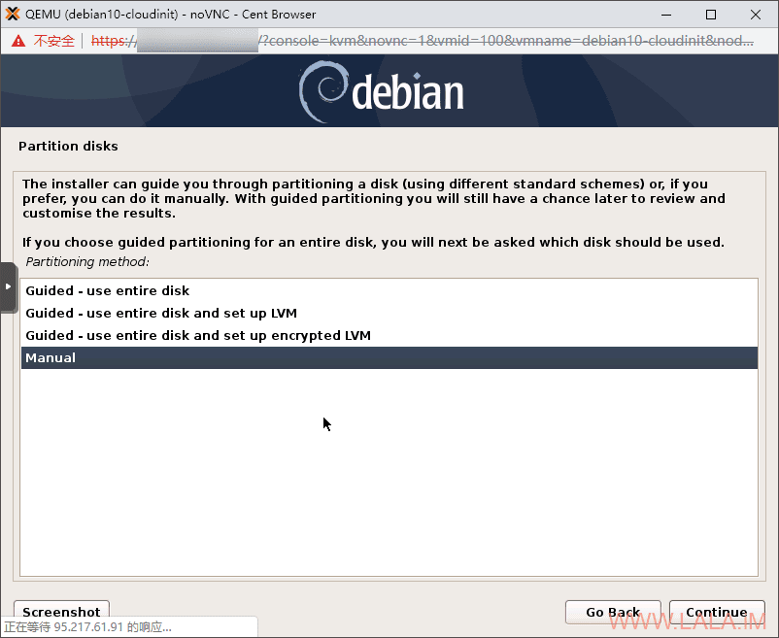Select Guided - use entire disk option
The image size is (779, 638).
389,290
